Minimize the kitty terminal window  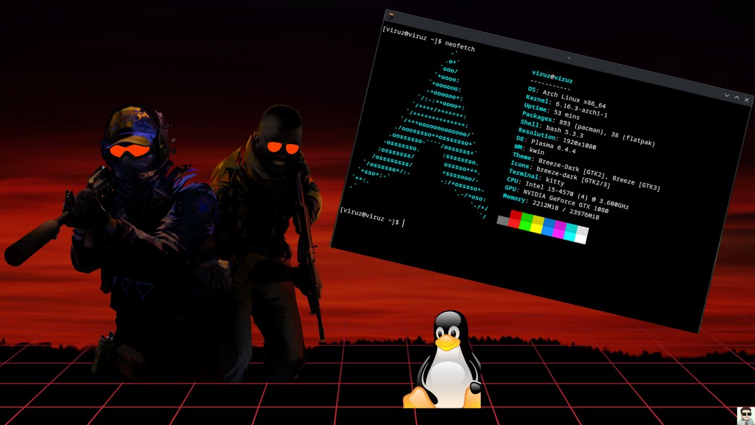point(727,95)
